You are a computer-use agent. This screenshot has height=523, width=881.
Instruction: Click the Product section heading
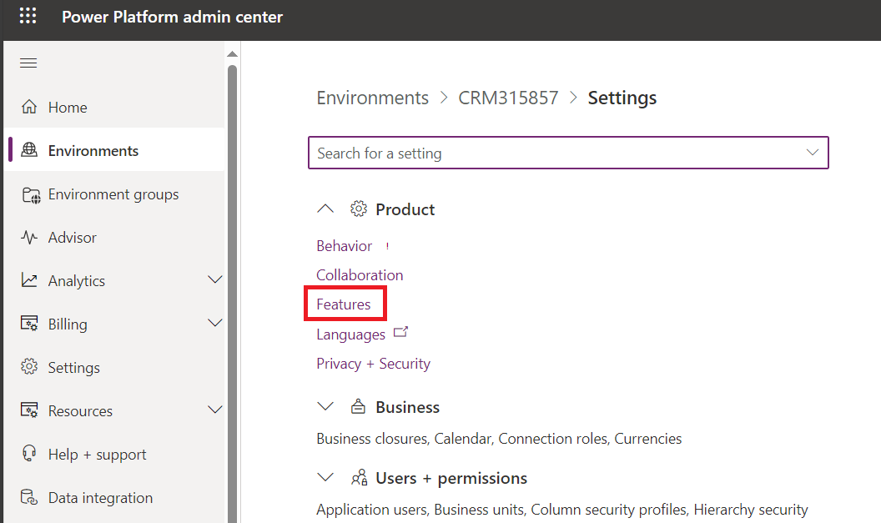[x=405, y=209]
